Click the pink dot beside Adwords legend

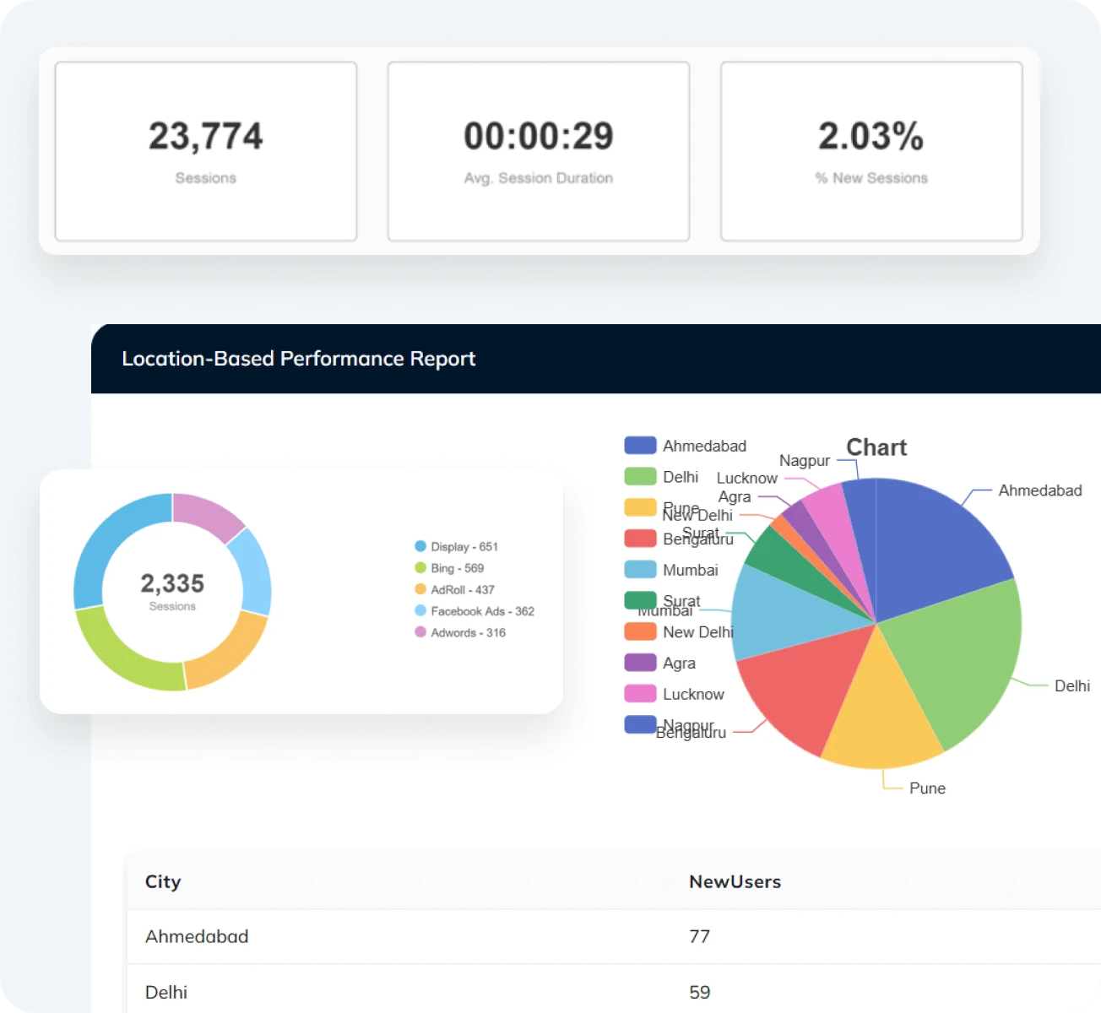[420, 632]
